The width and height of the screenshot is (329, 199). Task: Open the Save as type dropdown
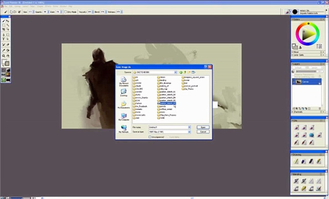pos(189,132)
